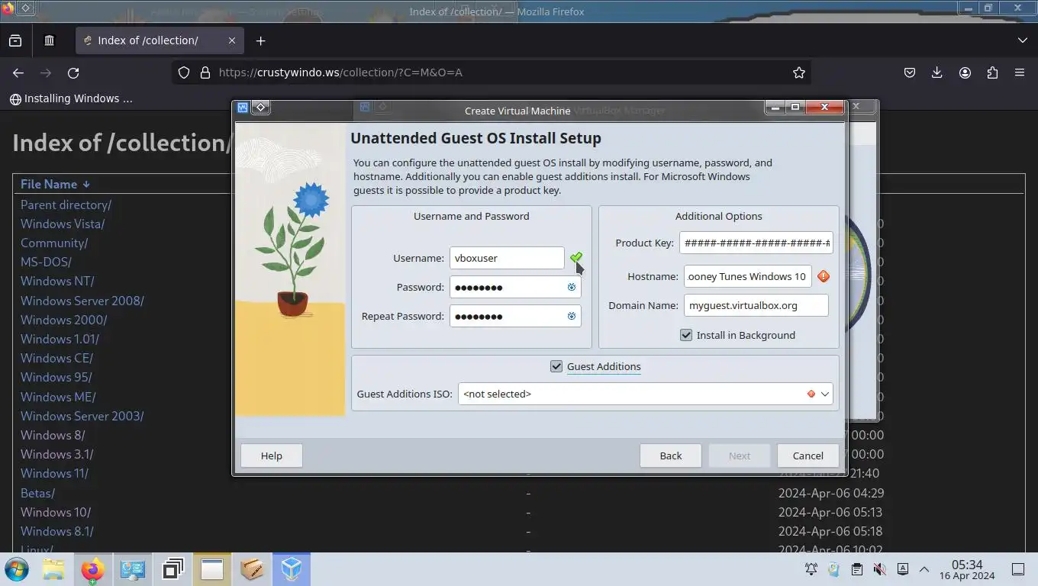
Task: Open the Windows 2000/ link
Action: [63, 320]
